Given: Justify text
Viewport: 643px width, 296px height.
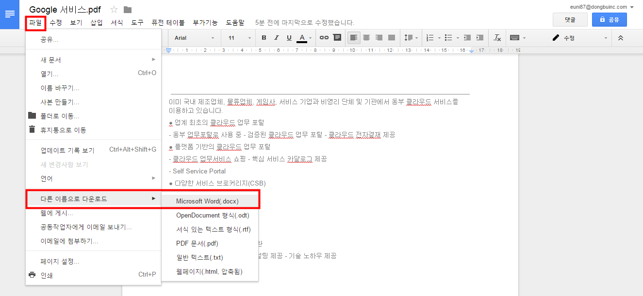Looking at the screenshot, I should point(392,38).
